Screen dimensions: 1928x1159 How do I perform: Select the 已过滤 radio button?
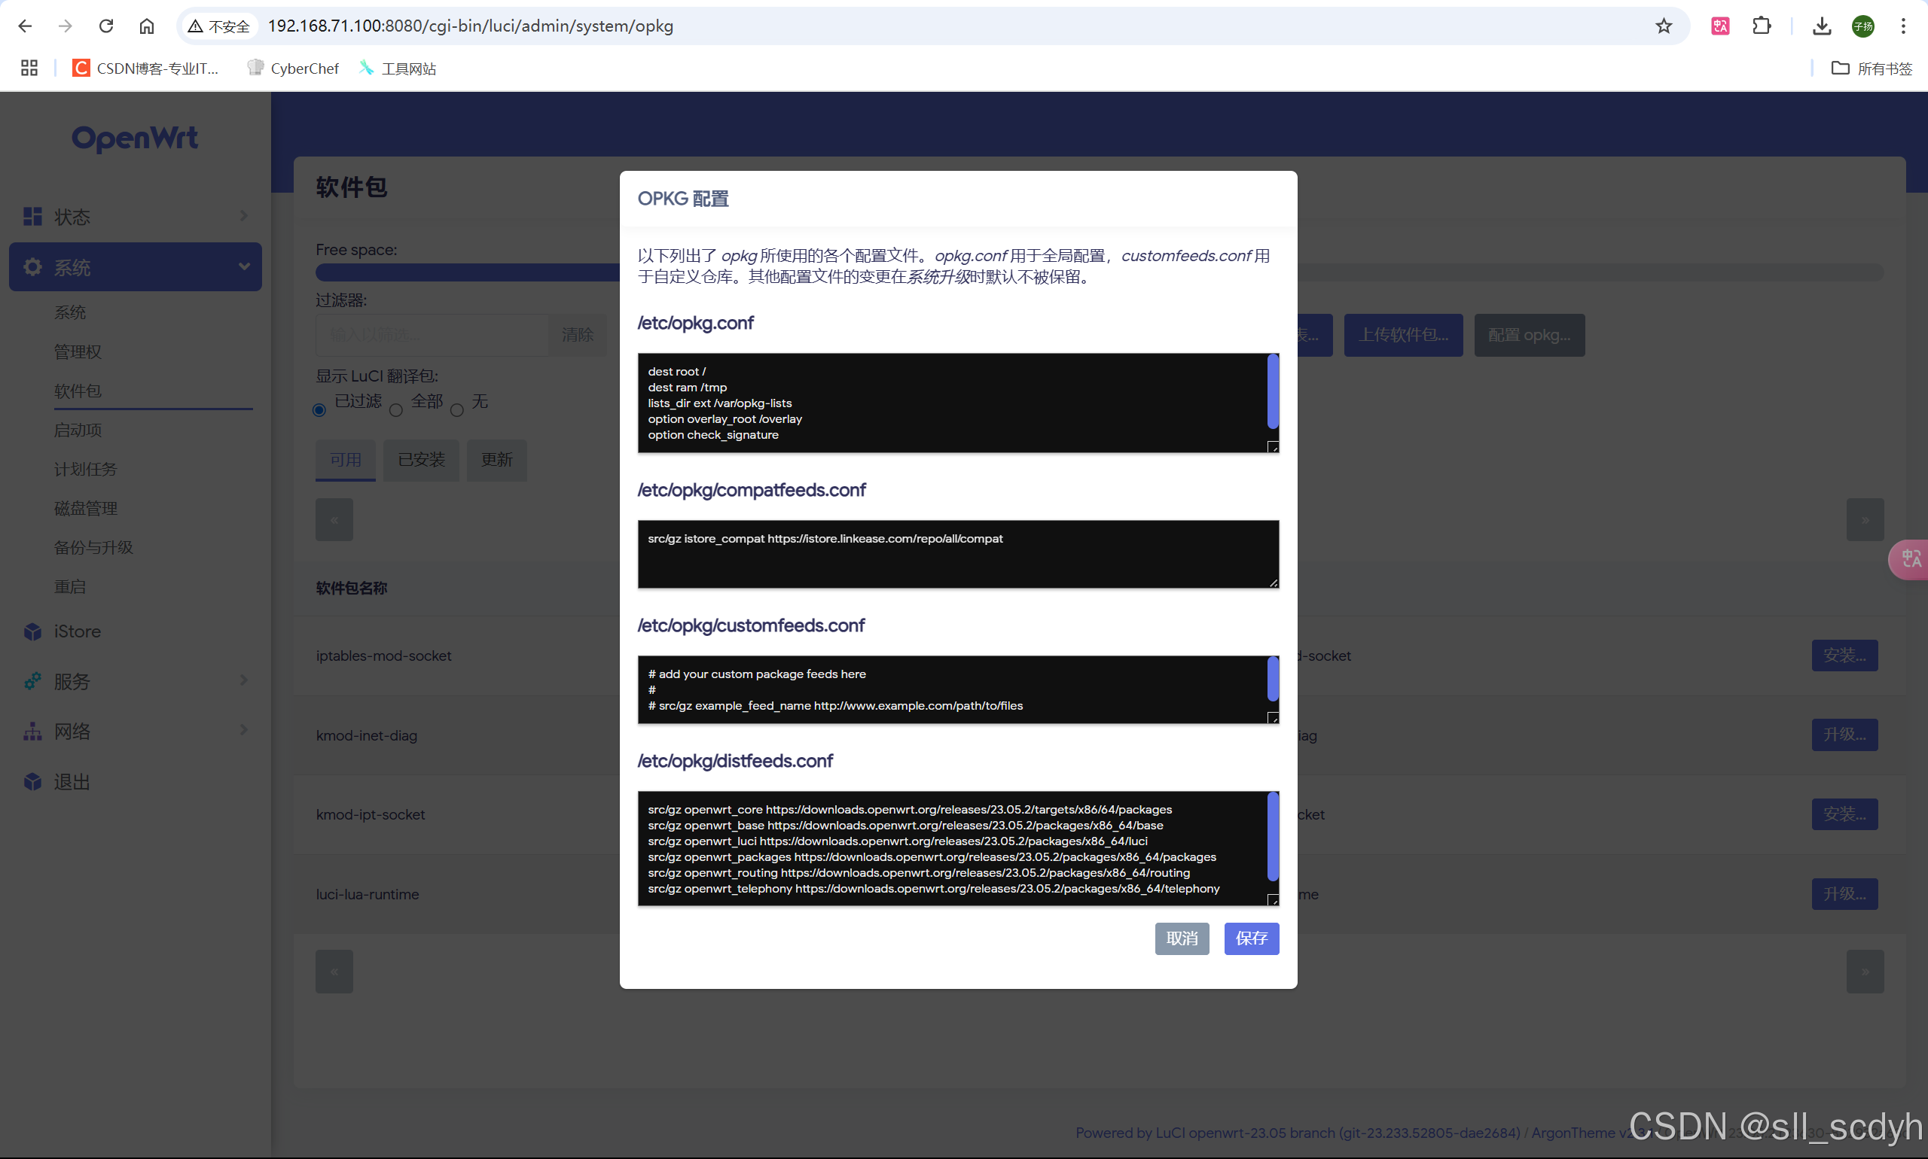click(x=319, y=410)
